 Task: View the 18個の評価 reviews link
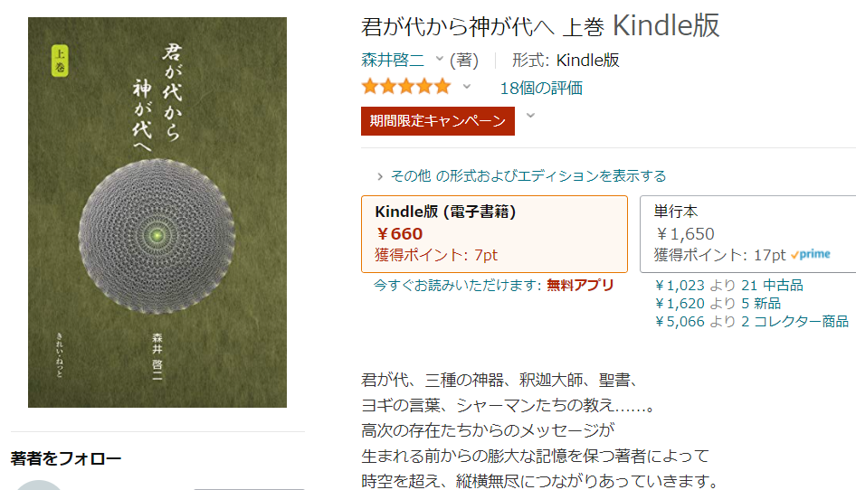tap(541, 88)
